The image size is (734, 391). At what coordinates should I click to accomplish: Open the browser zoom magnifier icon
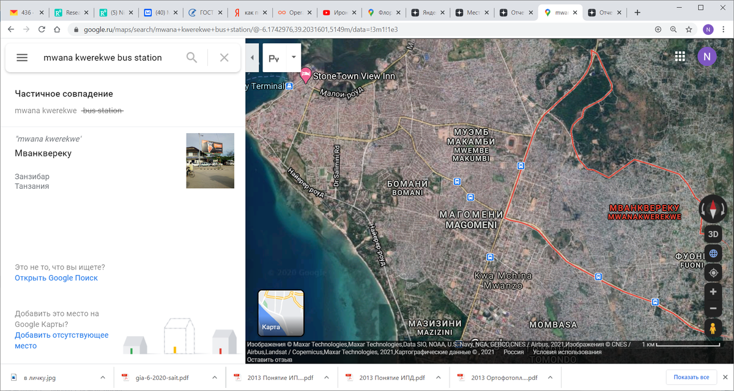tap(673, 29)
